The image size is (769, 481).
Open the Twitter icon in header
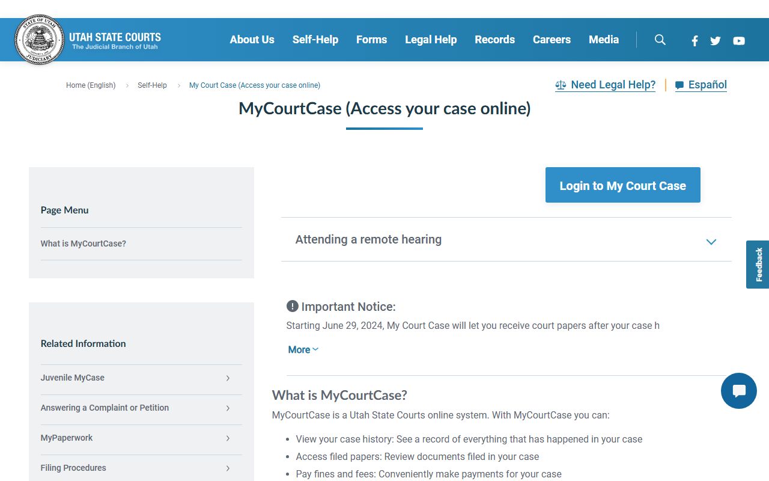pos(716,41)
